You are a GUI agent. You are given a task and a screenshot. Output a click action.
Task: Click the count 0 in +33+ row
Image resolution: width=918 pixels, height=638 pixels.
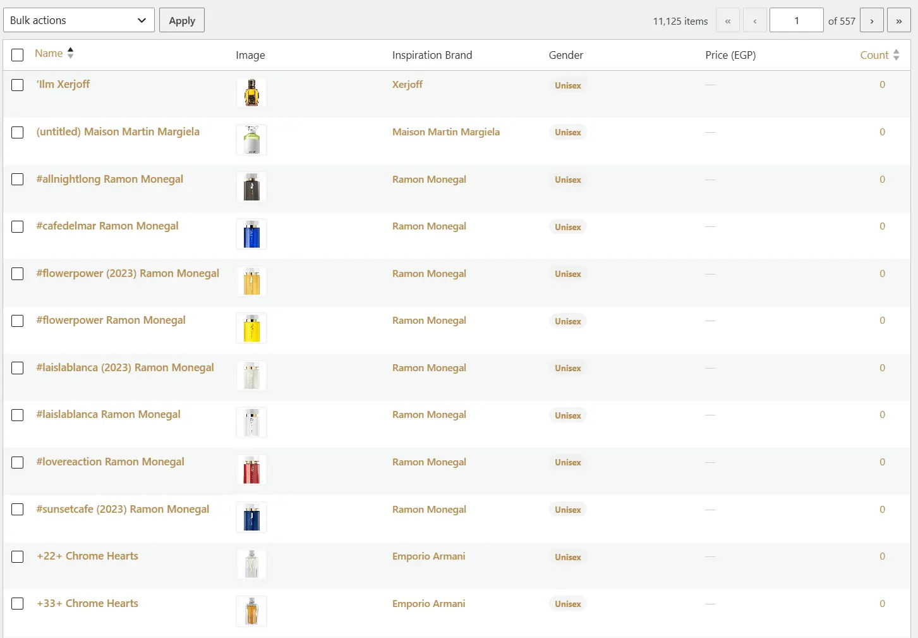pos(883,603)
